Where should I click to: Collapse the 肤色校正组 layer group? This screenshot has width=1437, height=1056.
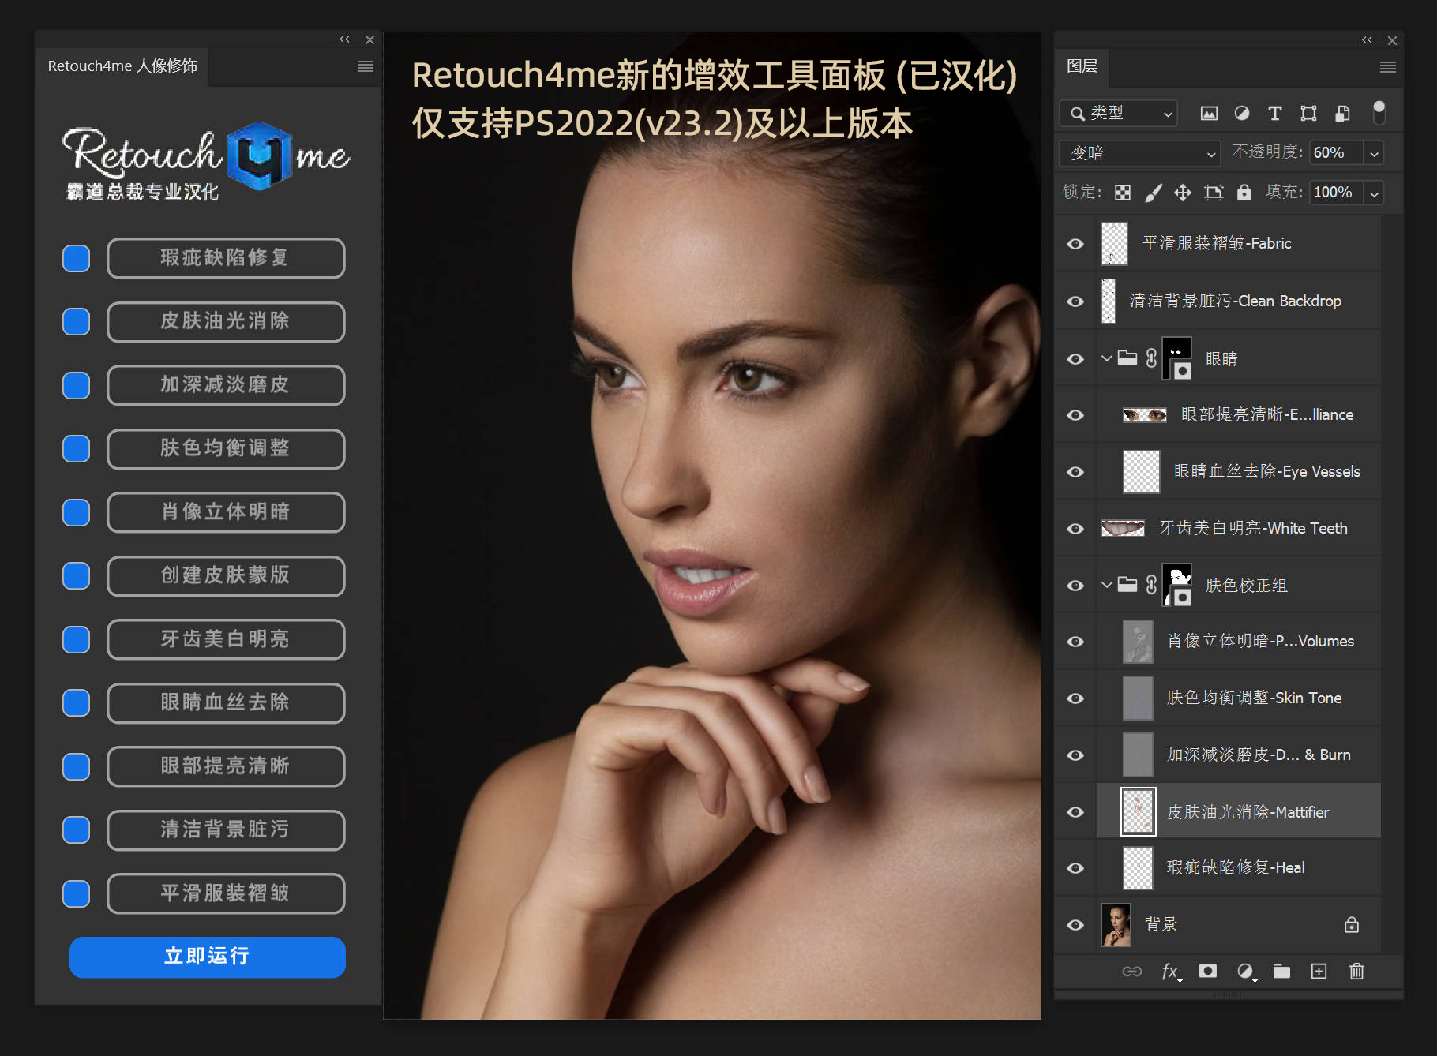click(x=1107, y=585)
